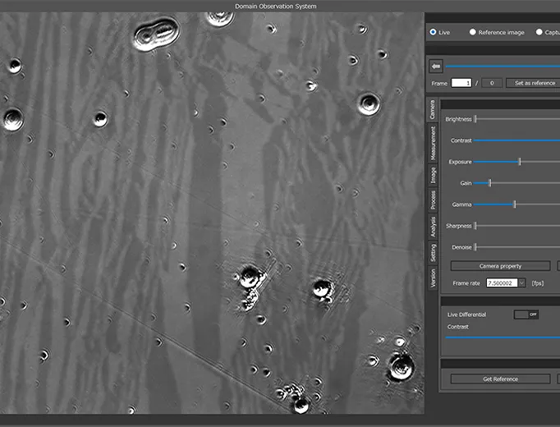Click the current Frame number field
Viewport: 560px width, 427px height.
coord(461,83)
